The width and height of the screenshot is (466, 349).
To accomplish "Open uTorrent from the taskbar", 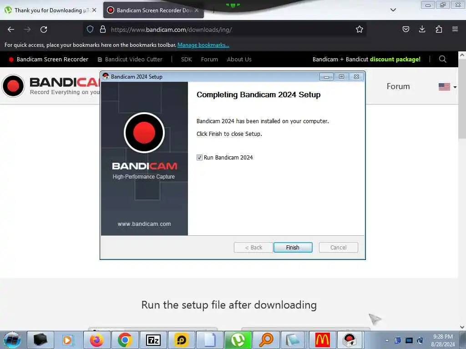I will (x=238, y=340).
